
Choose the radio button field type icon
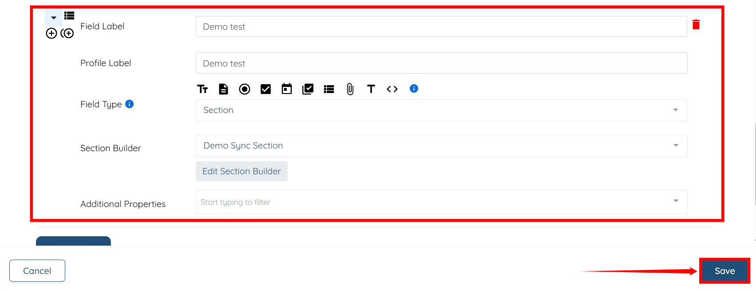pyautogui.click(x=245, y=89)
